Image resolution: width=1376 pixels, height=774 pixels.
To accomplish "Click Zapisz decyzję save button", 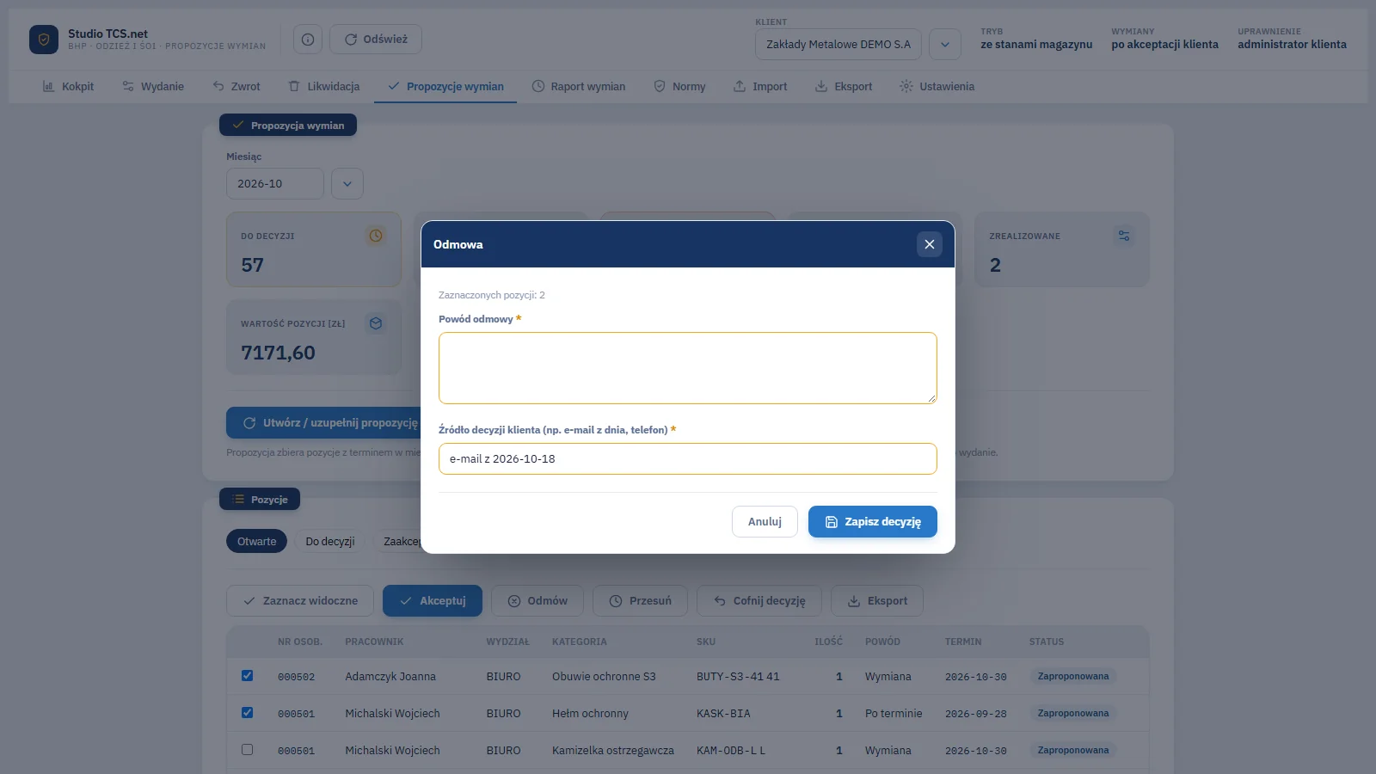I will [873, 522].
